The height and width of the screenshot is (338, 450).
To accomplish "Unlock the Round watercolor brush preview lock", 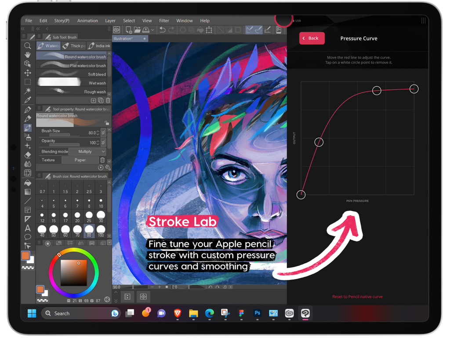I will [107, 123].
